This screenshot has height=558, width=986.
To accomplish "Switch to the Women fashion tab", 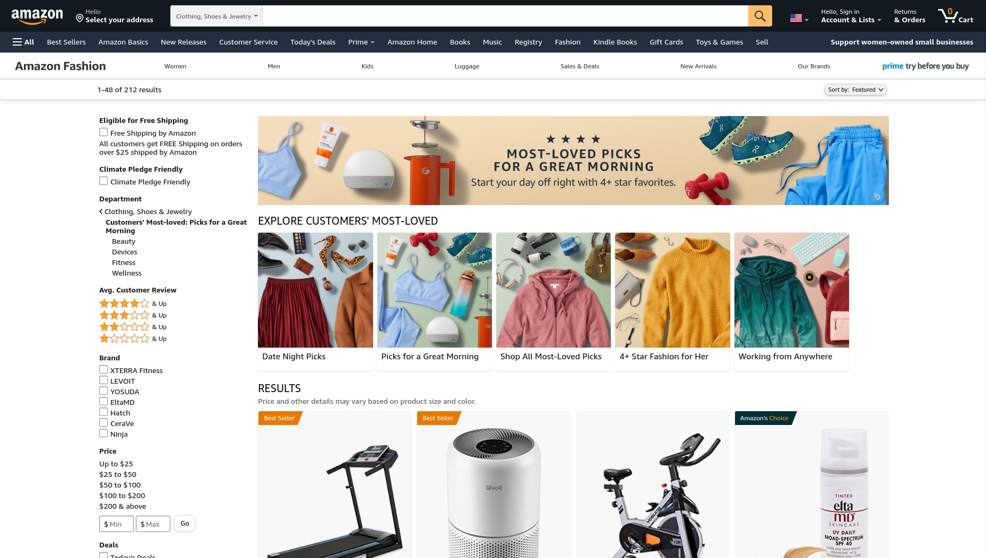I will (x=175, y=66).
